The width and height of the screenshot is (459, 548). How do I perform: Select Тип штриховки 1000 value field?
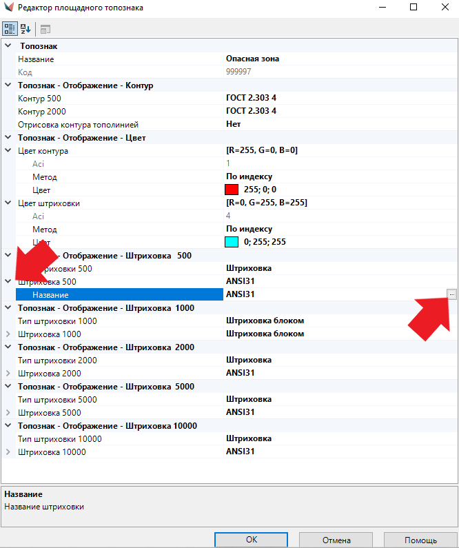coord(338,321)
